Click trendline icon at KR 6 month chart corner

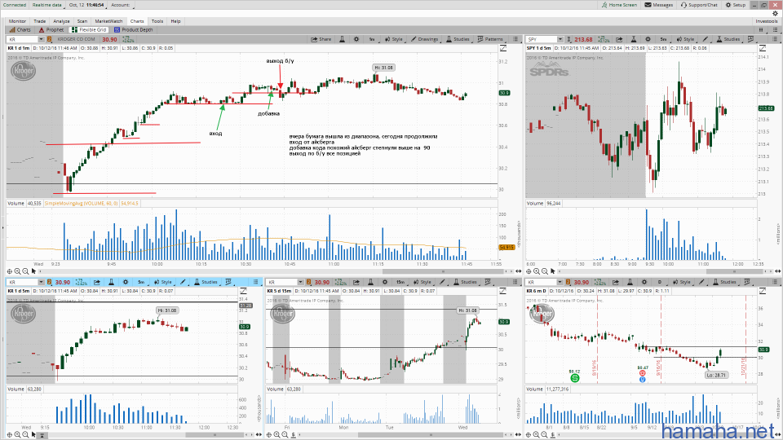(x=763, y=291)
